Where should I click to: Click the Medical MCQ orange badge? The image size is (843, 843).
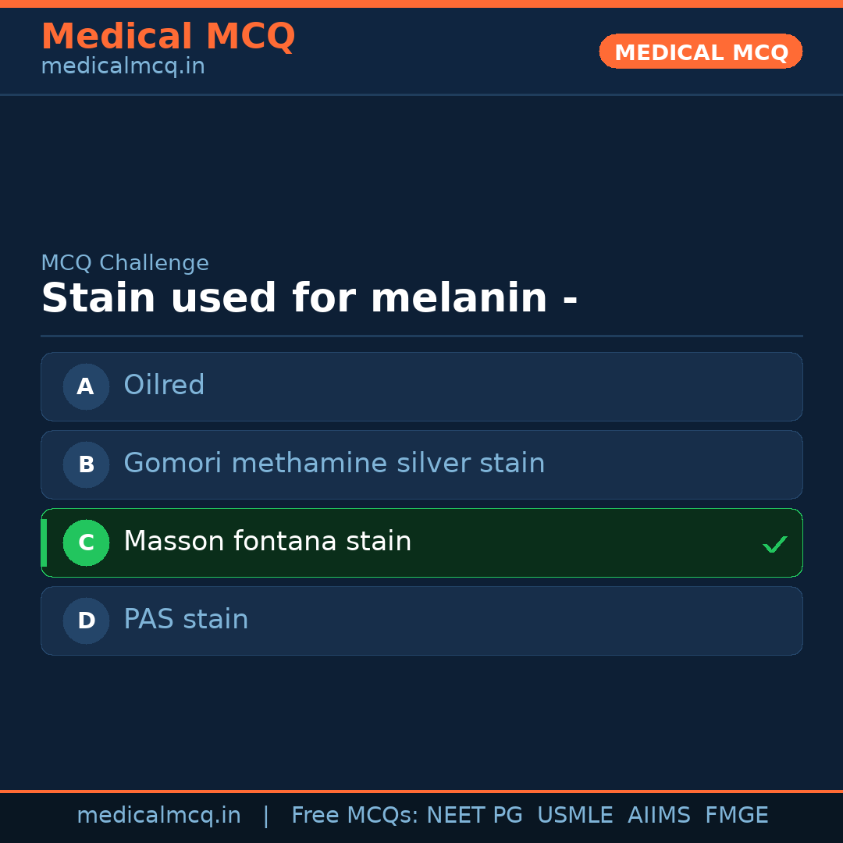coord(700,52)
